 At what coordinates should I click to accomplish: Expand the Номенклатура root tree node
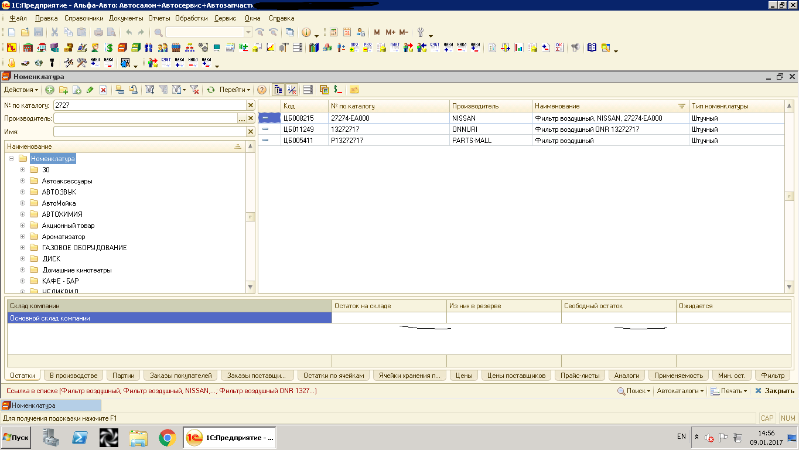tap(11, 158)
